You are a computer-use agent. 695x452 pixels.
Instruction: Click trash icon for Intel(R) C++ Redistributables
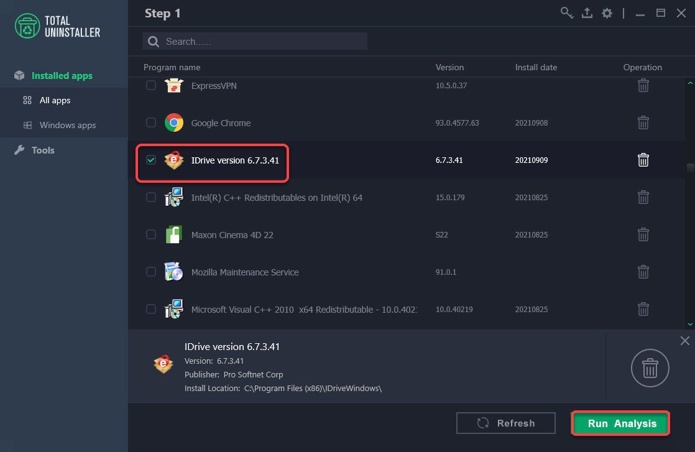coord(643,196)
